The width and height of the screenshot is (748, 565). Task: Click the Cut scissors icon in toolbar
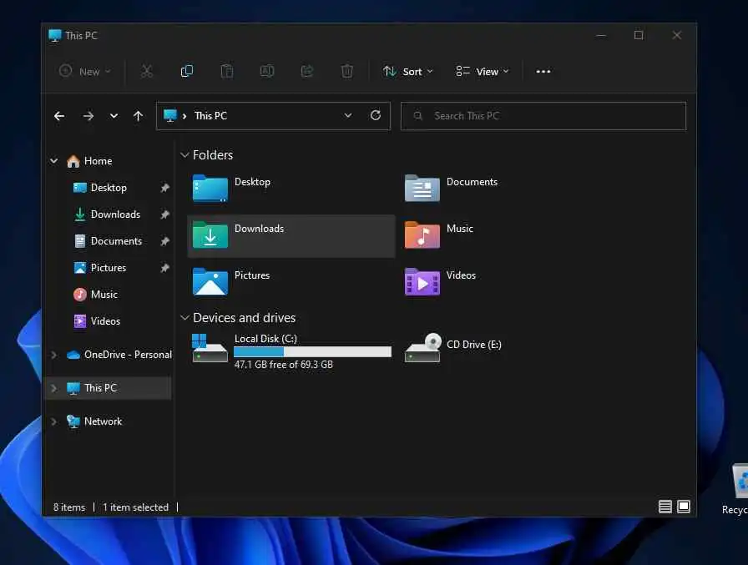(146, 72)
